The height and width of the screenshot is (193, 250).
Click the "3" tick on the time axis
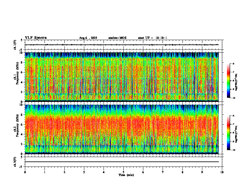pos(84,172)
